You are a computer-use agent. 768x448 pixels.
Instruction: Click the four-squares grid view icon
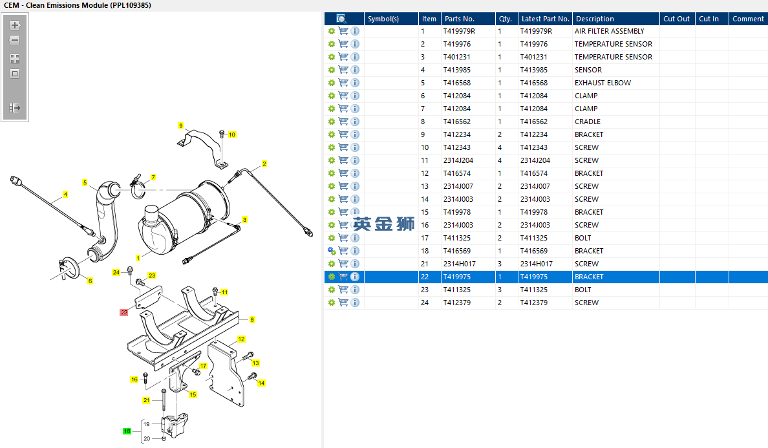tap(15, 58)
